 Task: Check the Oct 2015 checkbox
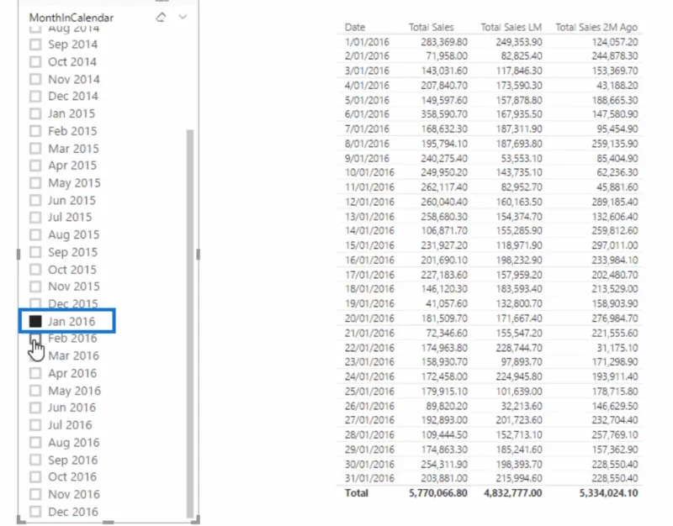pyautogui.click(x=35, y=270)
